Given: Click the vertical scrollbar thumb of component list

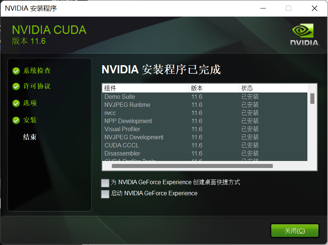Looking at the screenshot, I should 312,98.
